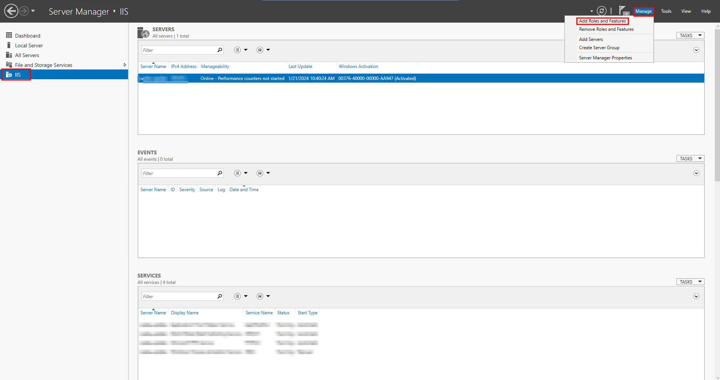This screenshot has height=380, width=720.
Task: Open Local Server page
Action: click(x=29, y=45)
